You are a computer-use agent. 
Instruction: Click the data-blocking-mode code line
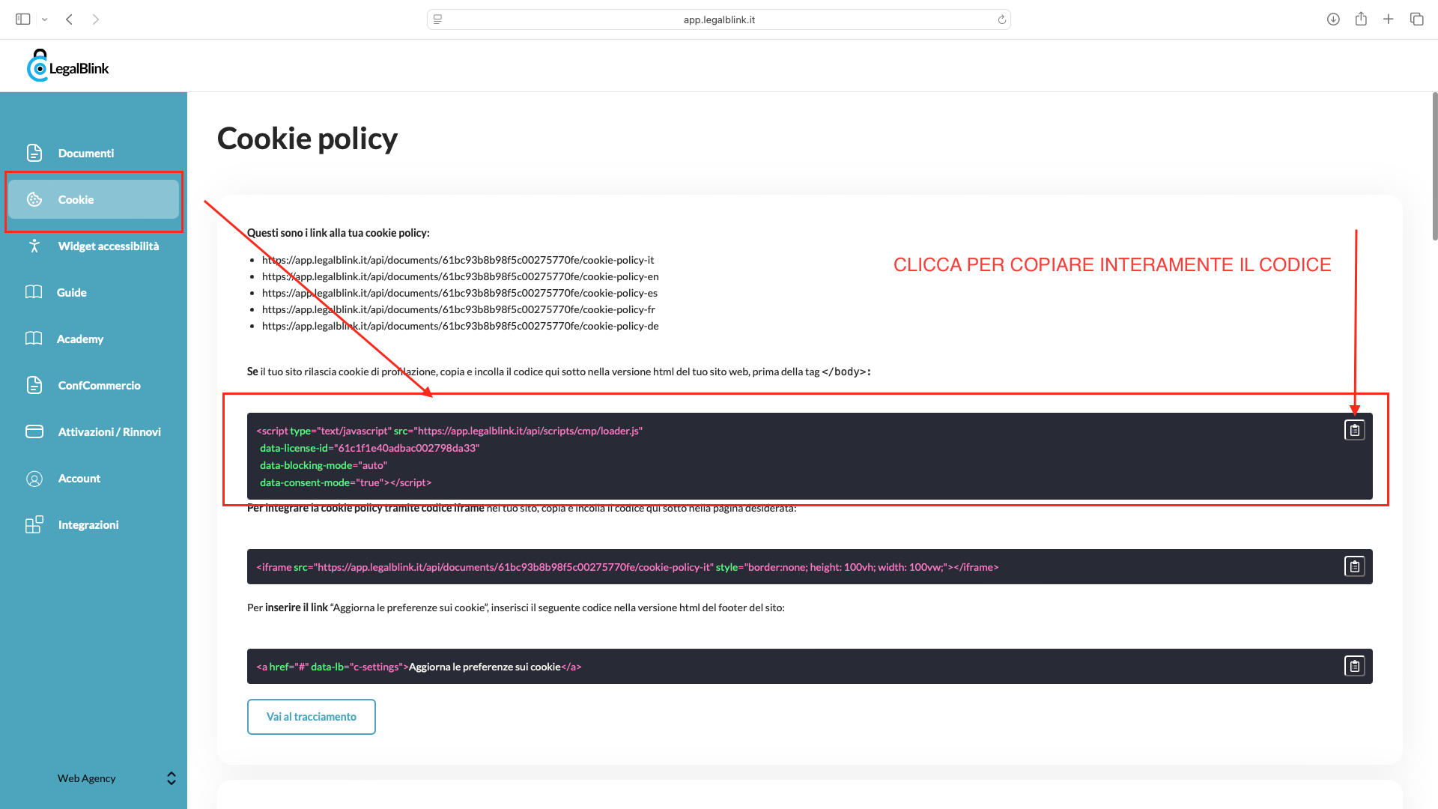click(x=324, y=465)
